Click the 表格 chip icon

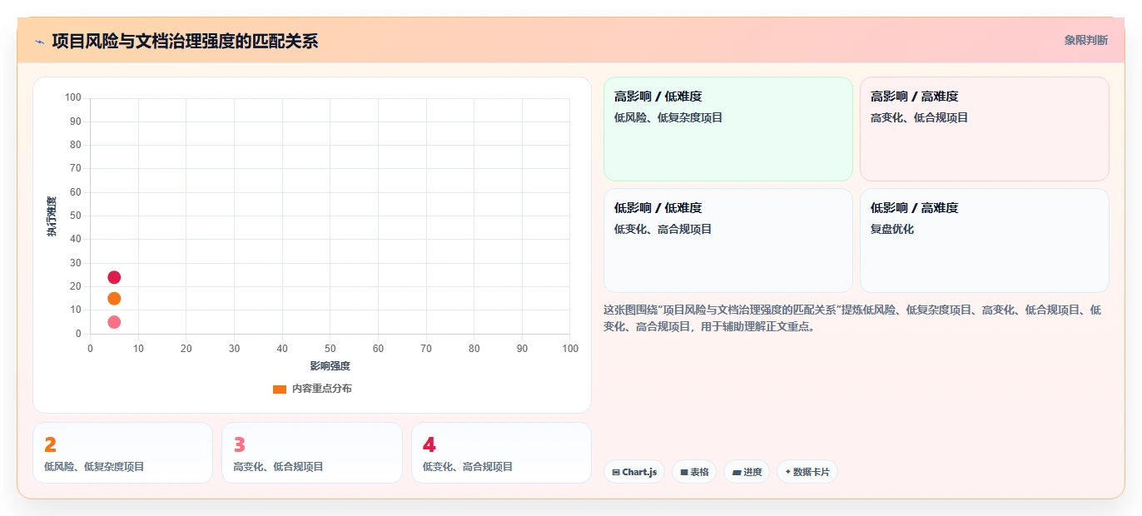click(684, 472)
